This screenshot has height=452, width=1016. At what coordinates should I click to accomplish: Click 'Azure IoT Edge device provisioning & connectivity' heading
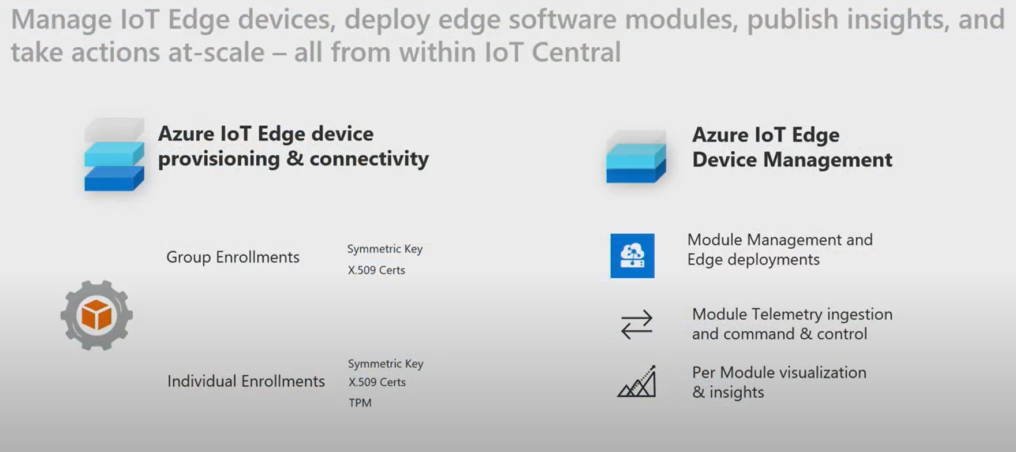click(x=293, y=146)
